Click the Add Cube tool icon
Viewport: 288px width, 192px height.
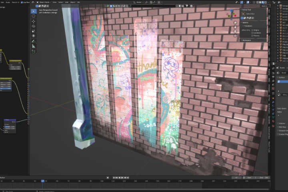pyautogui.click(x=34, y=51)
